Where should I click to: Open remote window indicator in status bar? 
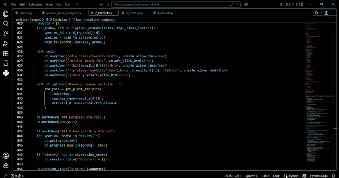(x=5, y=176)
